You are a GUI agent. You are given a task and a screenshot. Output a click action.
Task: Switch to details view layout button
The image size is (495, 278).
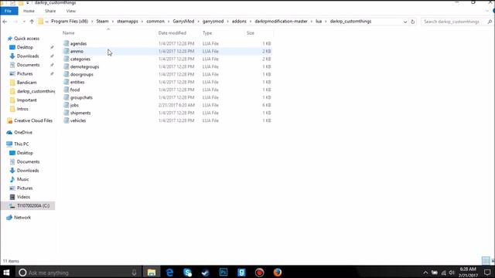[x=486, y=261]
